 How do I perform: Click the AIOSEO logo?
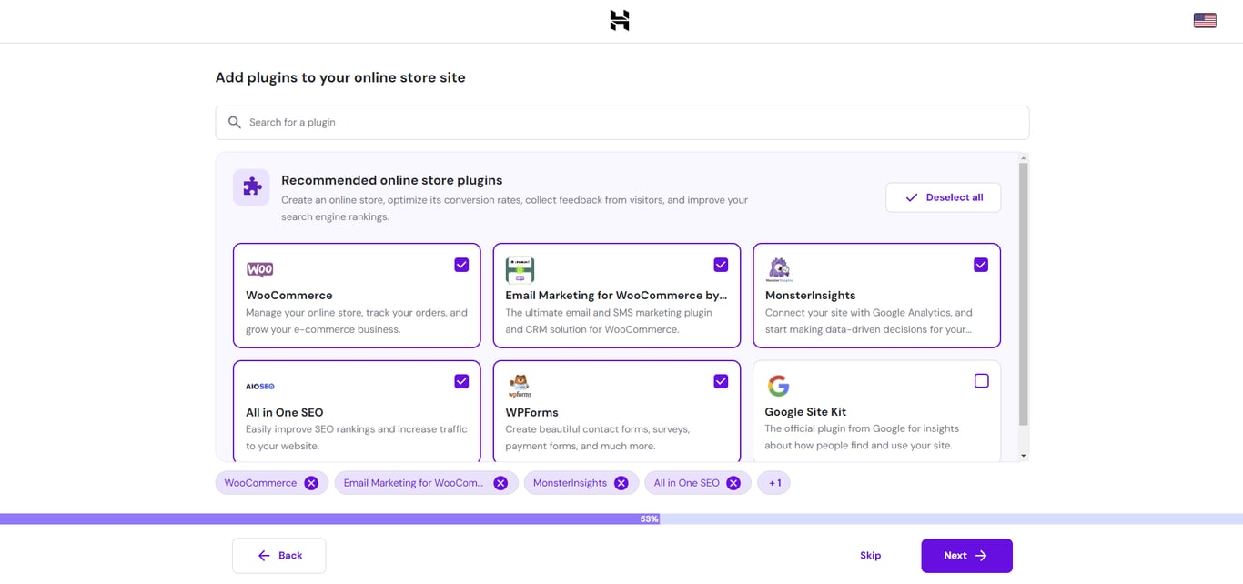tap(260, 385)
